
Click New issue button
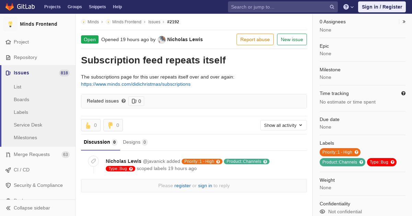[x=292, y=39]
